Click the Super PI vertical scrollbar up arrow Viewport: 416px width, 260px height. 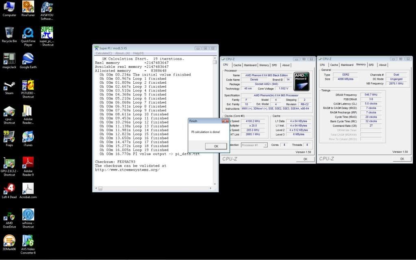pyautogui.click(x=214, y=58)
